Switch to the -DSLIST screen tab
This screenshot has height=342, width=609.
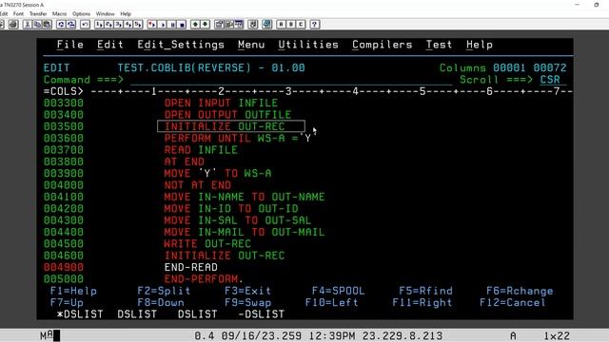[x=261, y=314]
